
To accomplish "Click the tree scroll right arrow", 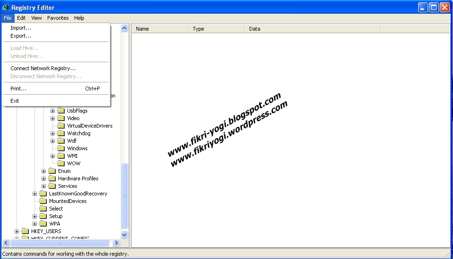I will 116,243.
